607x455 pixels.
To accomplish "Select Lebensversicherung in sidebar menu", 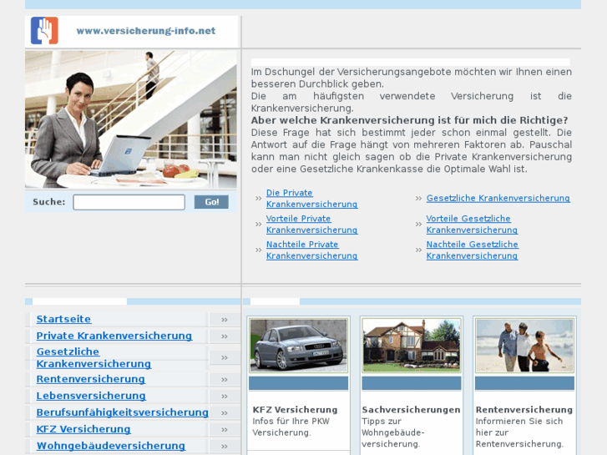I will tap(91, 396).
